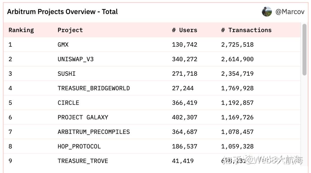Screen dimensions: 311x173
Task: Click the Marcov avatar image
Action: [x=267, y=12]
